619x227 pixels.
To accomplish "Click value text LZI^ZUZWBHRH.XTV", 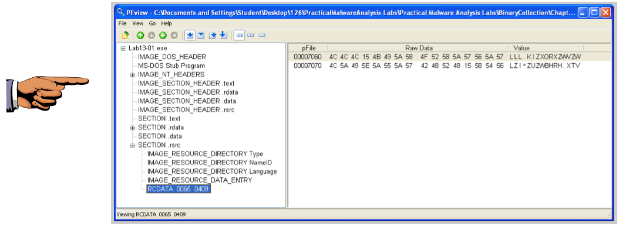I will point(545,66).
